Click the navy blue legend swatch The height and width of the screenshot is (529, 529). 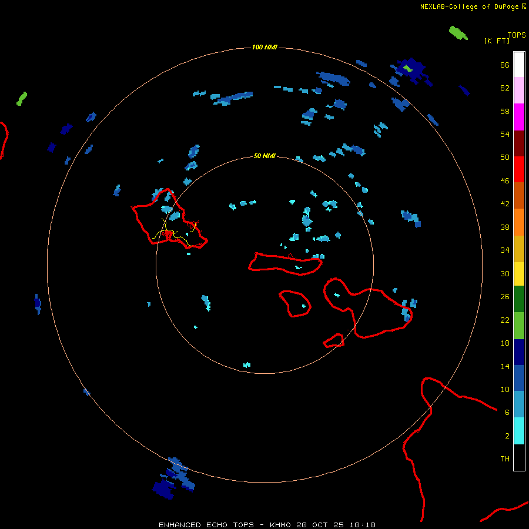click(519, 352)
